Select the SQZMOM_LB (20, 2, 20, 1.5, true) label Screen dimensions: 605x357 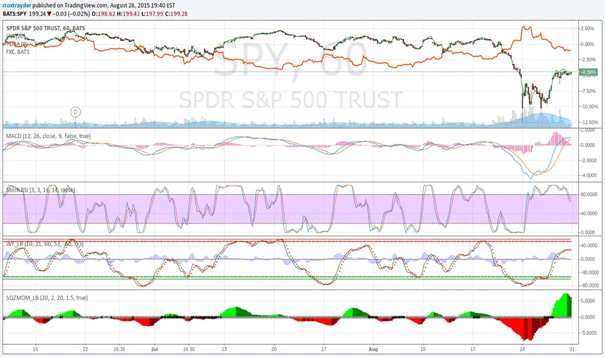click(x=47, y=298)
